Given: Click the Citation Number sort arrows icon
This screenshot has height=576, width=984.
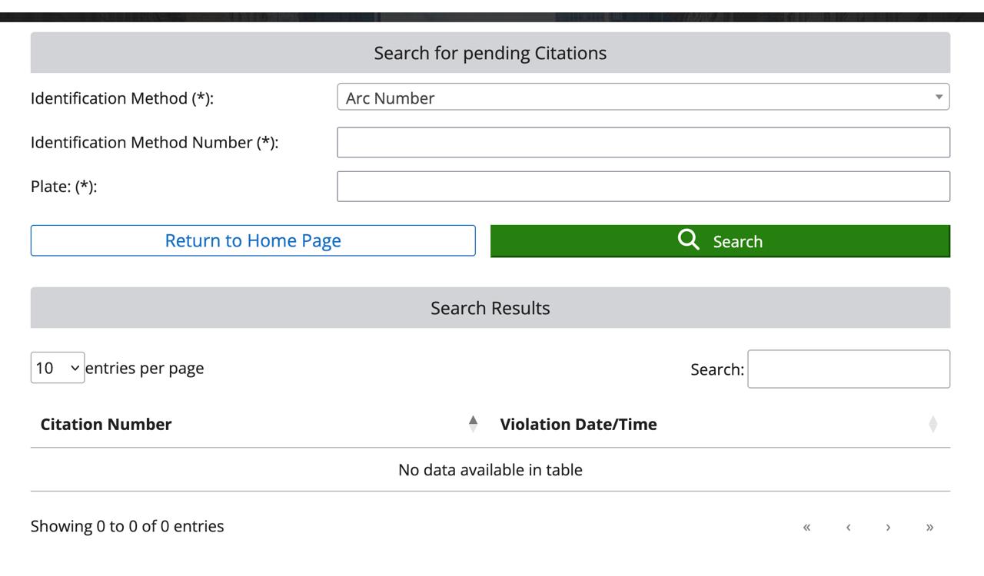Looking at the screenshot, I should (x=473, y=424).
